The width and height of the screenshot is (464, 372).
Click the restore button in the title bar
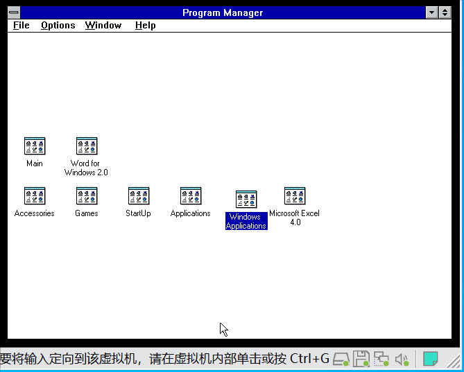coord(445,12)
